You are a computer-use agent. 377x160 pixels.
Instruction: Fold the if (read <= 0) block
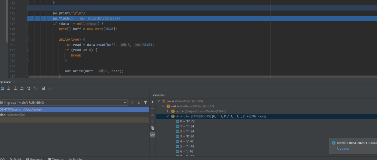[28, 50]
